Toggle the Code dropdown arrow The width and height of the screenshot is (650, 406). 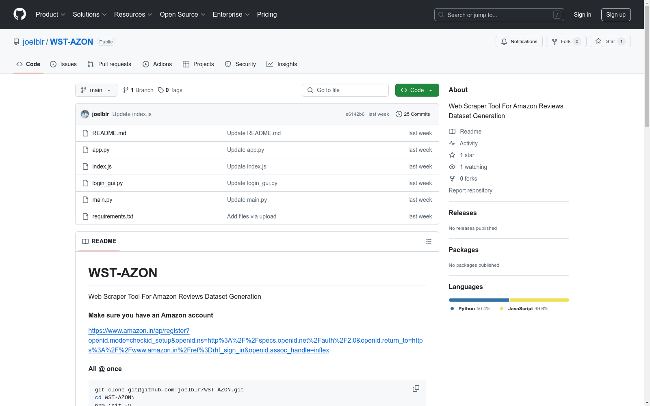point(431,90)
